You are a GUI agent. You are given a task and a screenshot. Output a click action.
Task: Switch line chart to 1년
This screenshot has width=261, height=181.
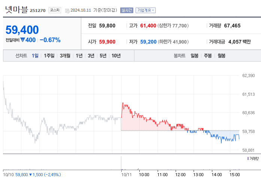point(79,56)
